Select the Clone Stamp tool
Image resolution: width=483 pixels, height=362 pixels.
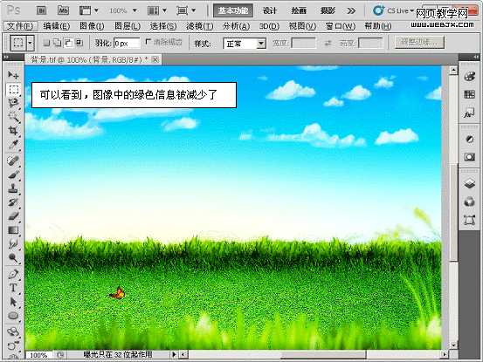[x=13, y=188]
